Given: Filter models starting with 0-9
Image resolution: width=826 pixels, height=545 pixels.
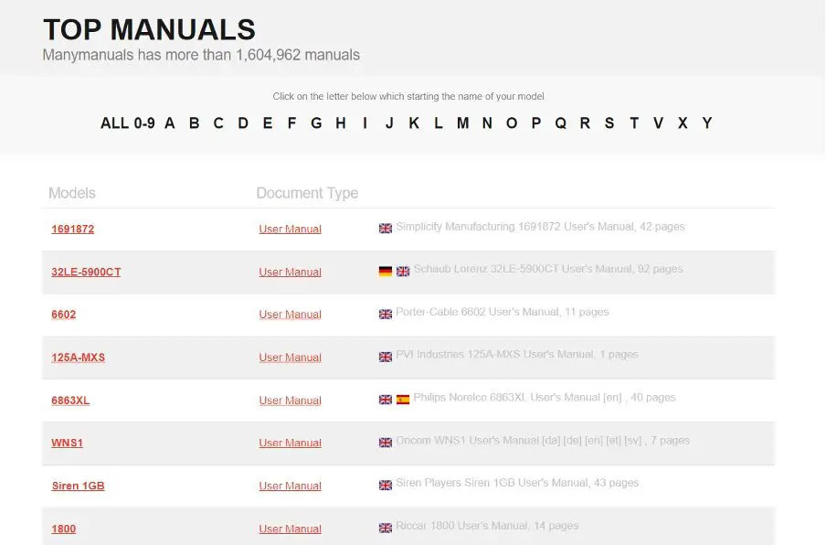Looking at the screenshot, I should click(x=143, y=123).
